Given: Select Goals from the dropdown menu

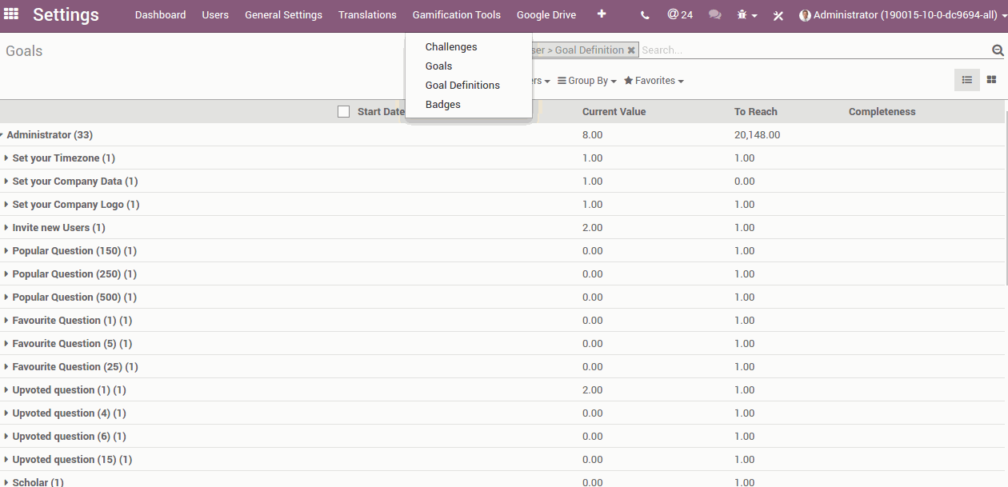Looking at the screenshot, I should (x=439, y=66).
